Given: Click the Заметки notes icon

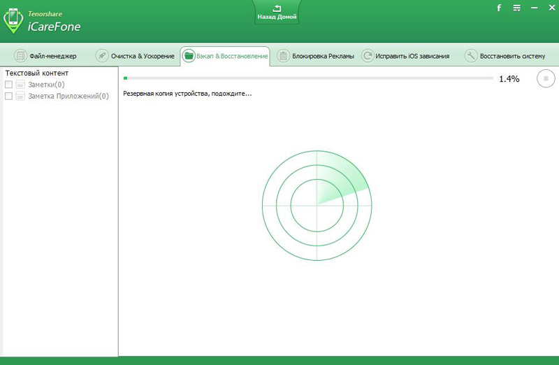Looking at the screenshot, I should [20, 85].
